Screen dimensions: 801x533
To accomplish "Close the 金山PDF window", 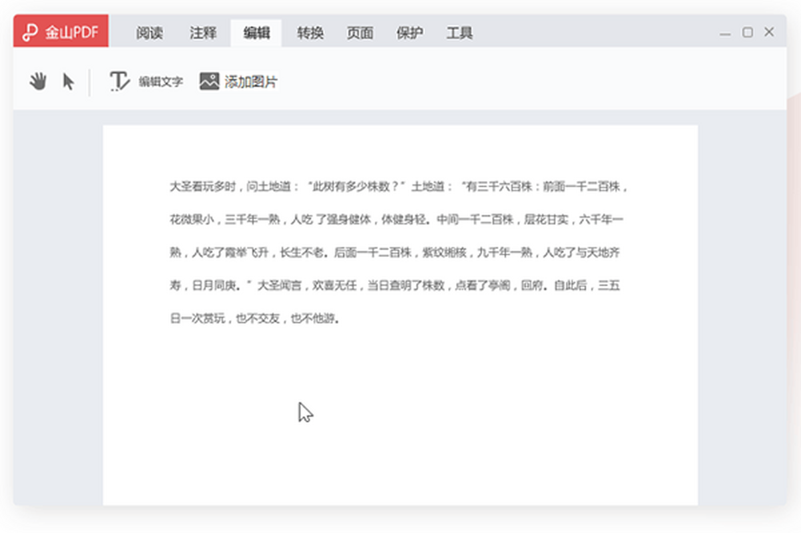I will (x=769, y=32).
